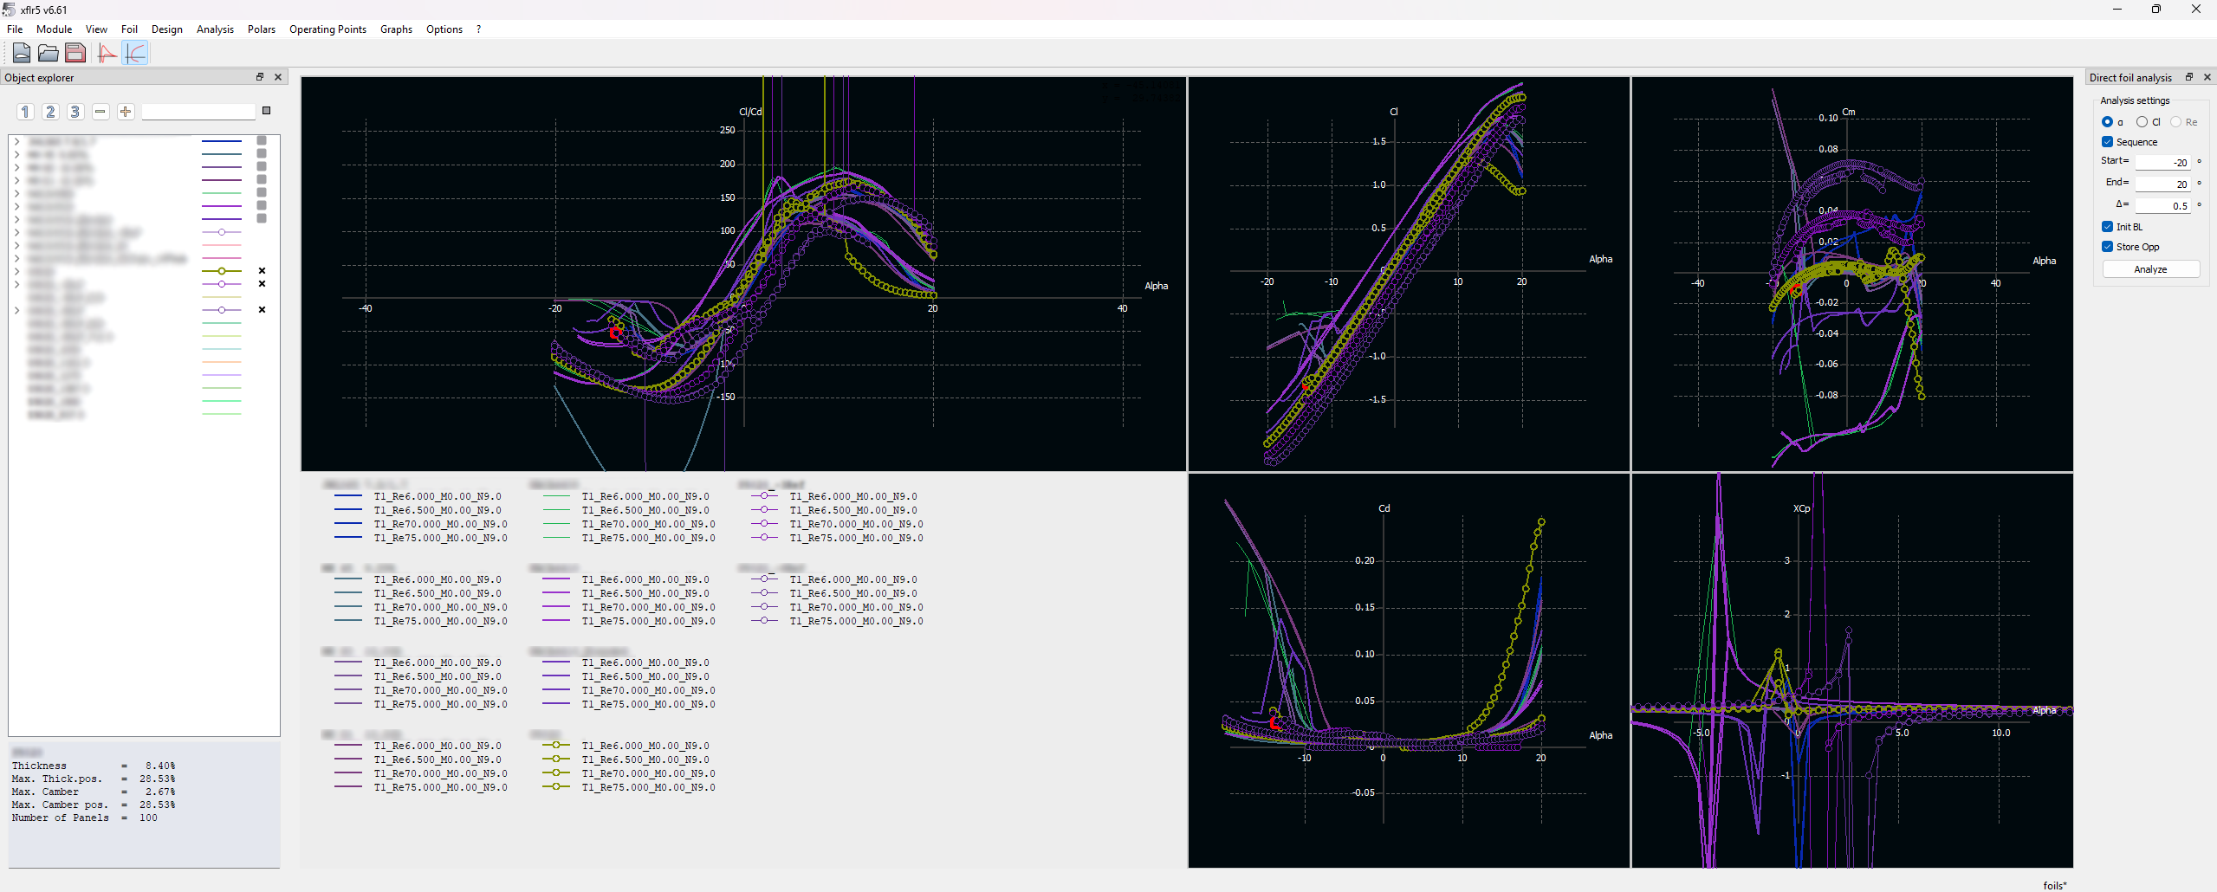Image resolution: width=2217 pixels, height=892 pixels.
Task: Expand the foil with olive circle line style
Action: pyautogui.click(x=16, y=271)
